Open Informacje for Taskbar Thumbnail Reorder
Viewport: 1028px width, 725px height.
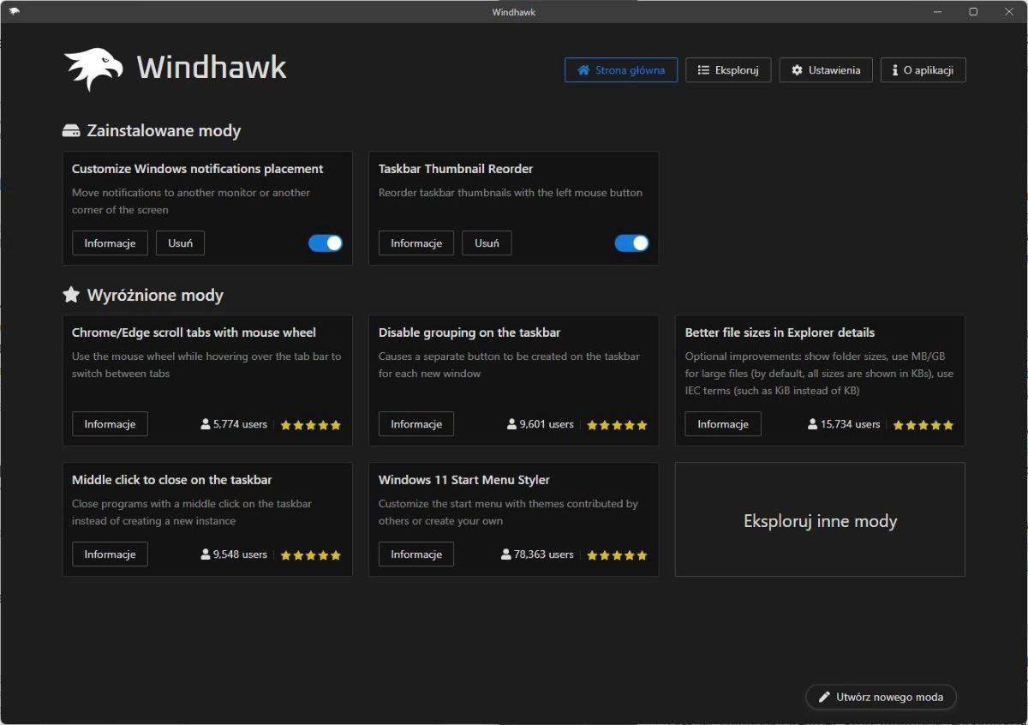pyautogui.click(x=416, y=243)
